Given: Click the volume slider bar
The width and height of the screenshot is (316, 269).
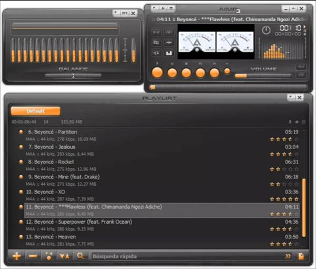Looking at the screenshot, I should pyautogui.click(x=262, y=75).
